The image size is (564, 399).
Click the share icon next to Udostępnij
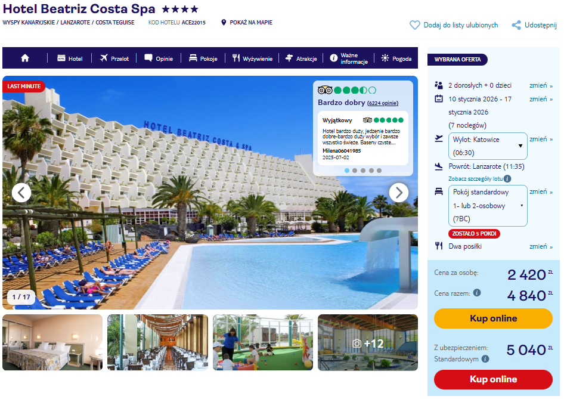click(x=516, y=25)
